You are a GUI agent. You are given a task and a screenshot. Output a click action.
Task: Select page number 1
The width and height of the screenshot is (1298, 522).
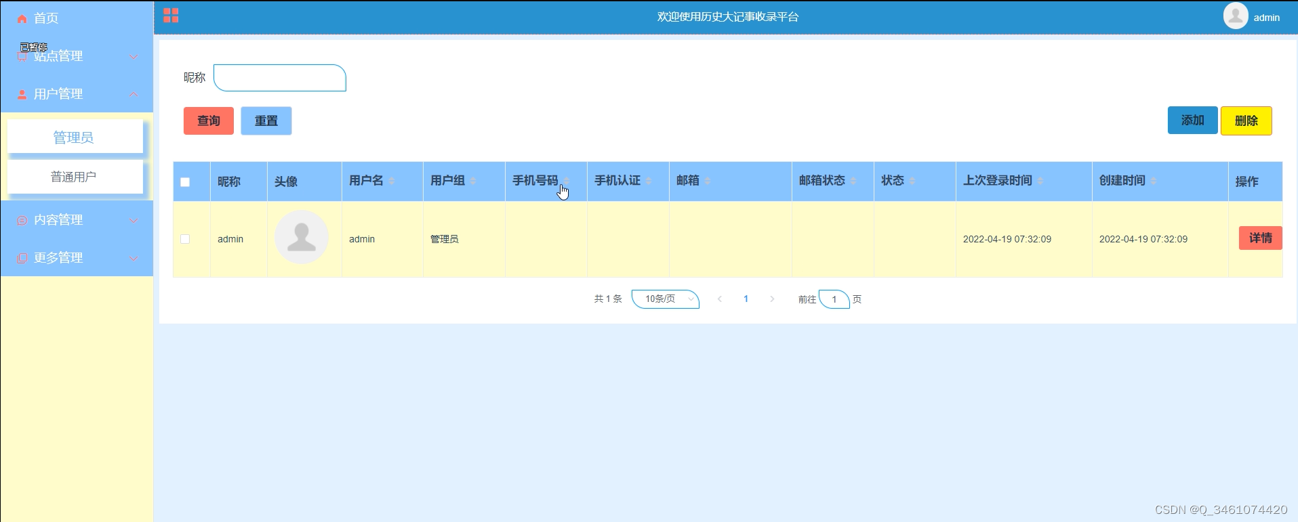tap(746, 299)
